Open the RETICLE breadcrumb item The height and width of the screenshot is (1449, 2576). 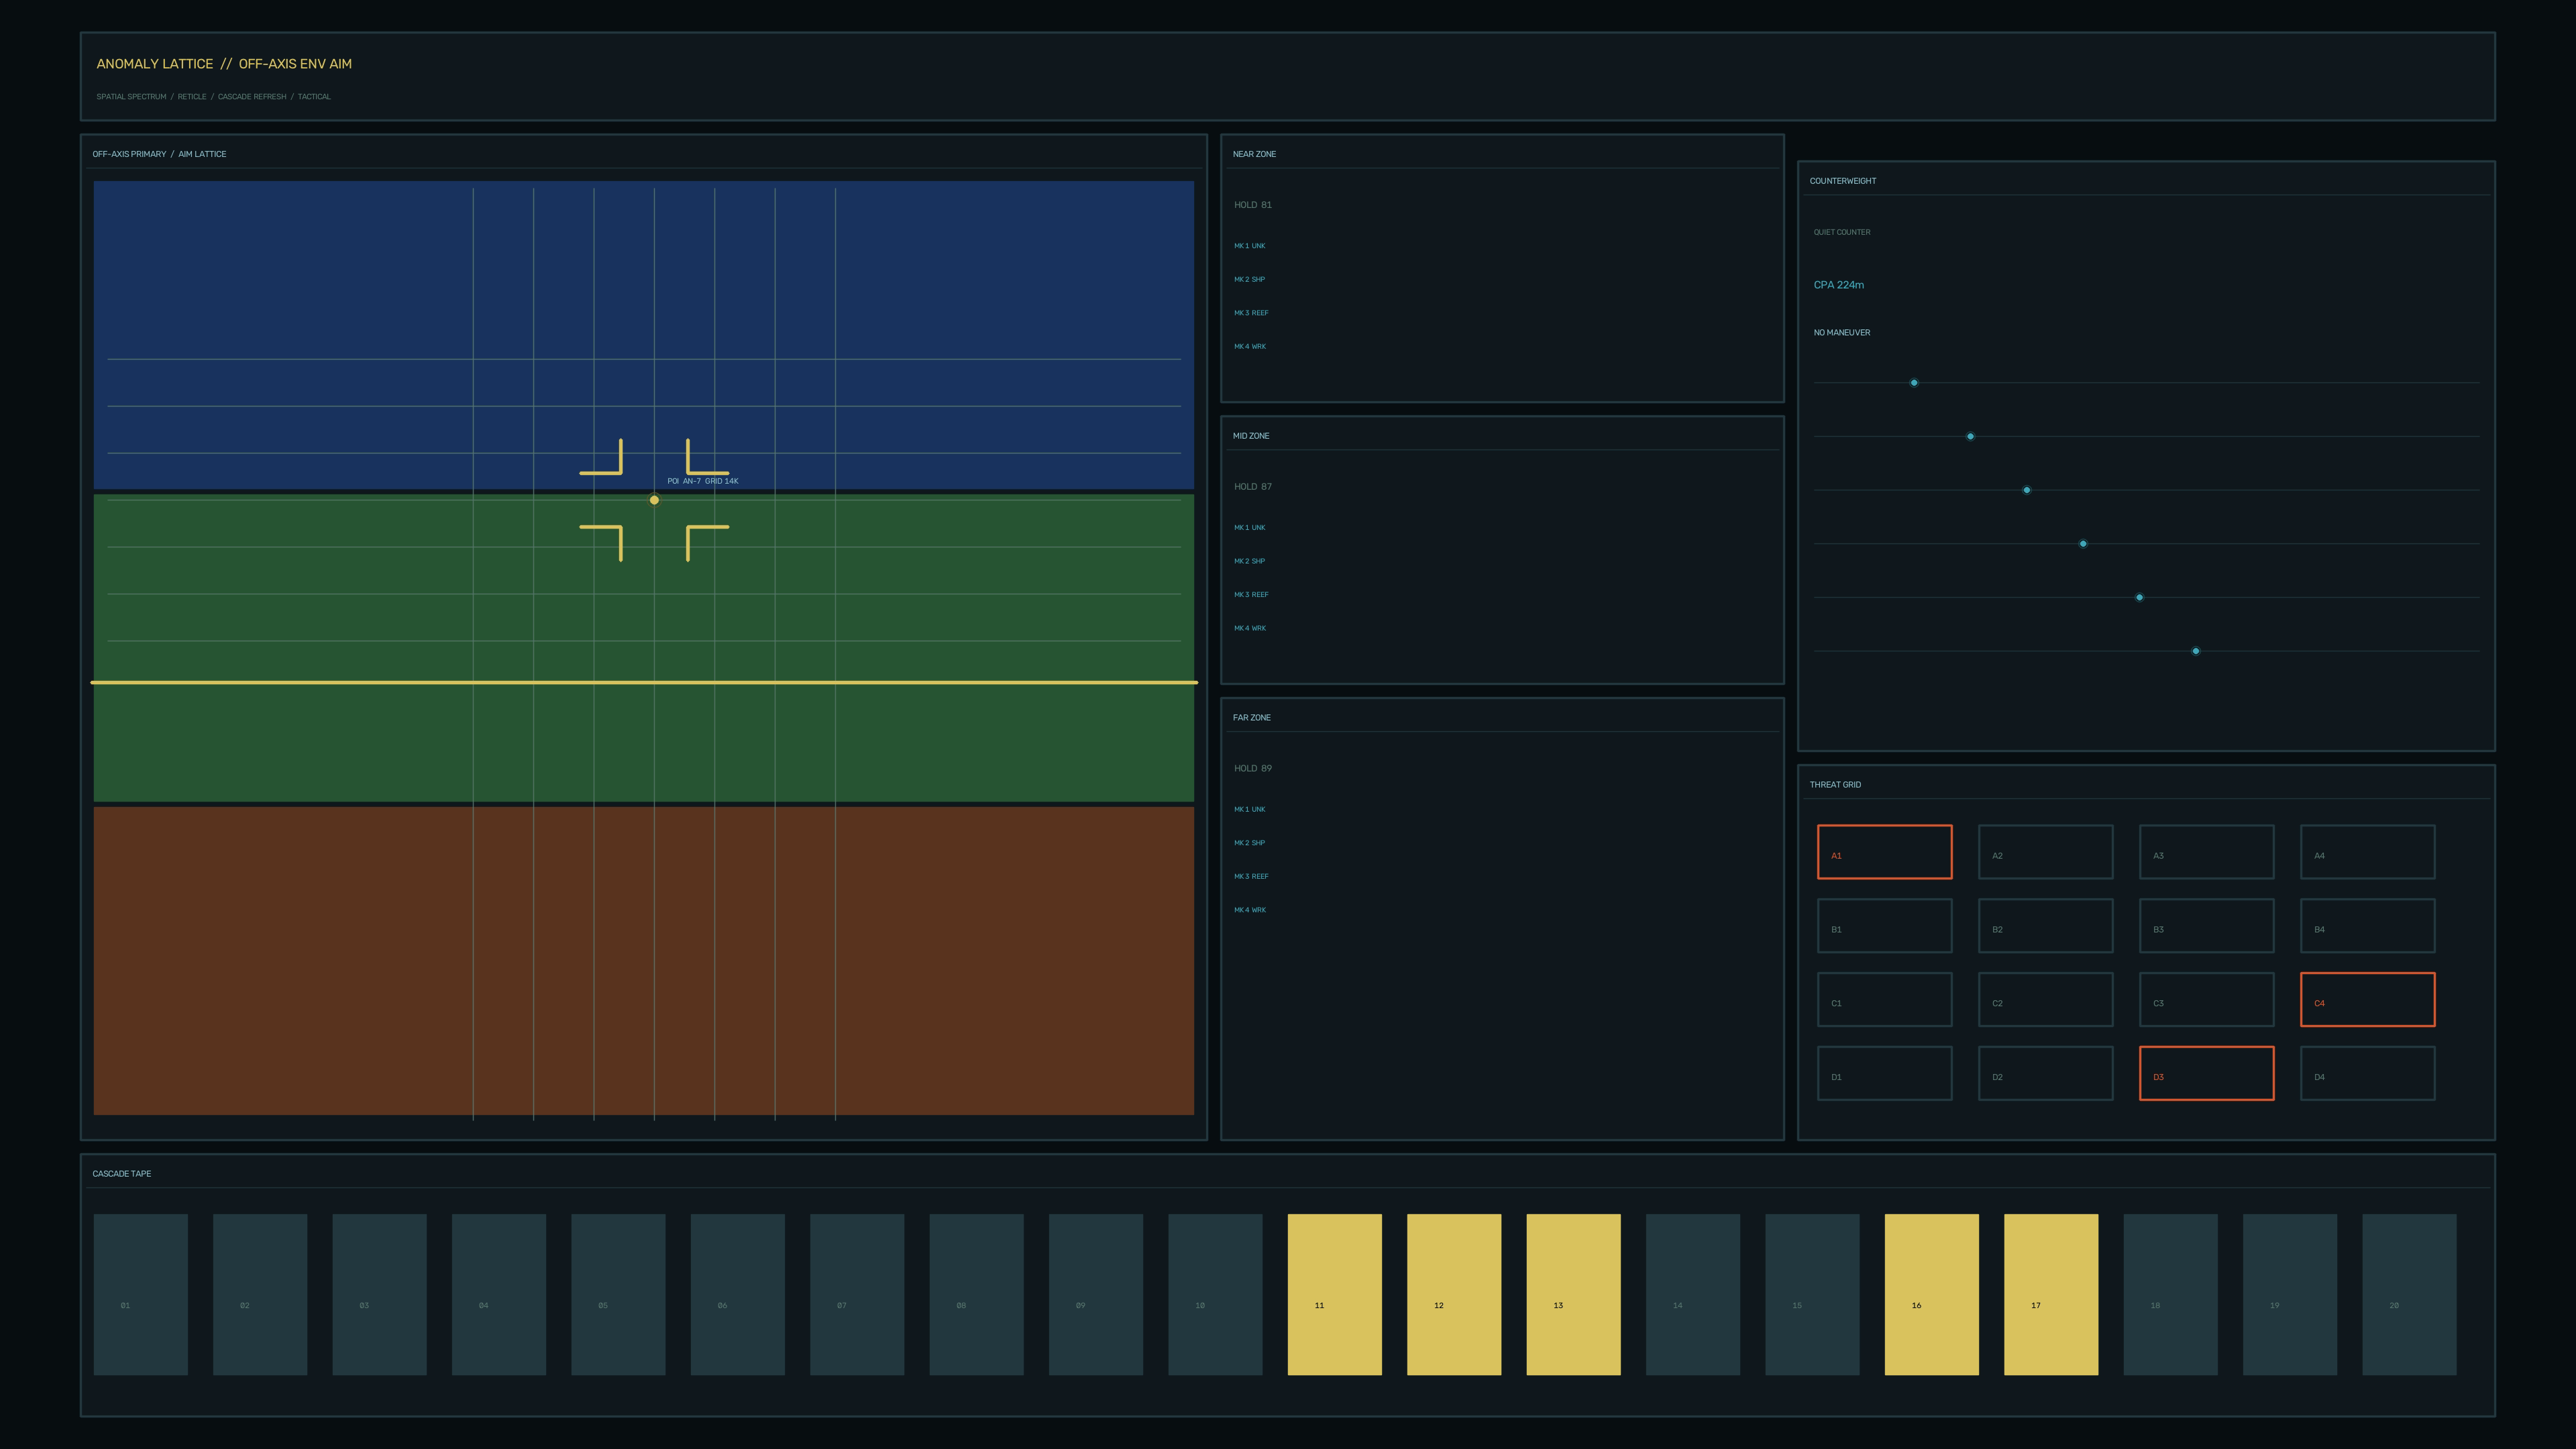pos(192,97)
